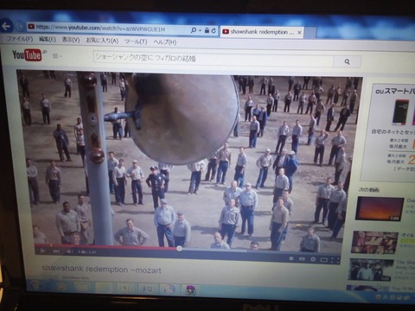
Task: Select the youtube.com URL in address bar
Action: click(x=100, y=29)
